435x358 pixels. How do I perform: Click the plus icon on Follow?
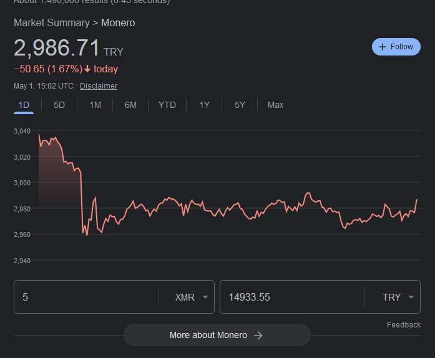(x=383, y=47)
